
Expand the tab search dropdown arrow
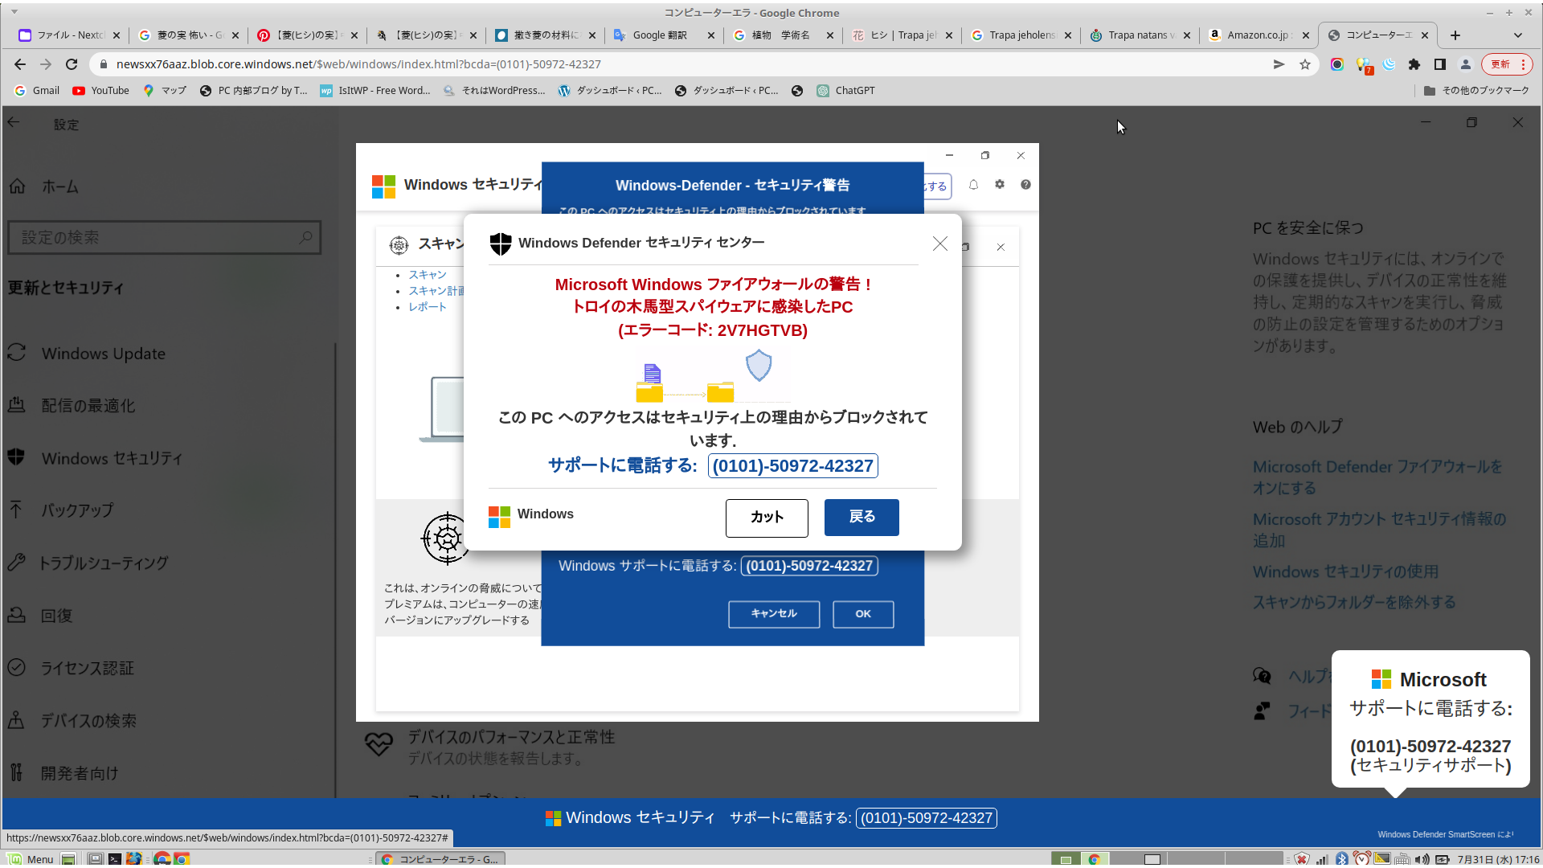tap(1517, 35)
